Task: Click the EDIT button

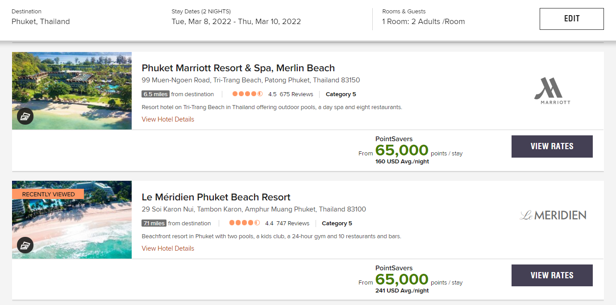Action: pyautogui.click(x=571, y=19)
